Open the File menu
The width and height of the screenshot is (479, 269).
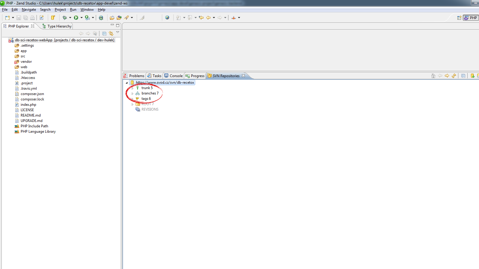pos(5,10)
